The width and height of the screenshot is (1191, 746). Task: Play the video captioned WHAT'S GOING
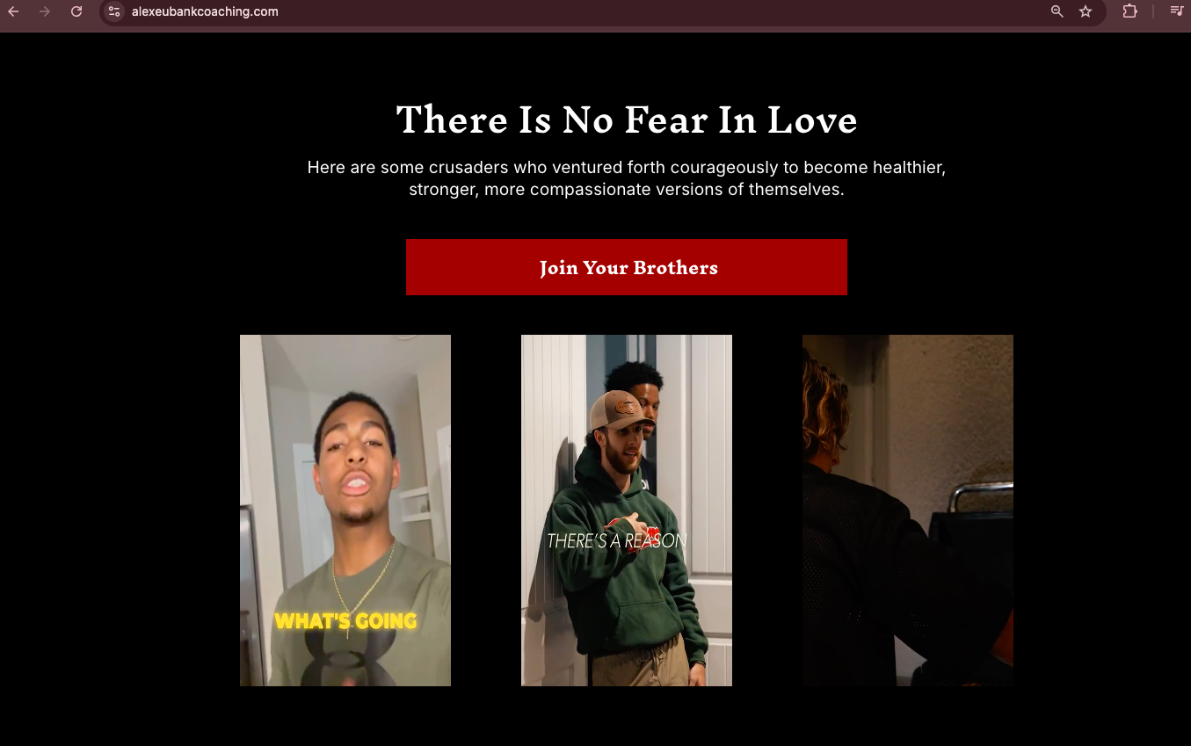[x=345, y=511]
